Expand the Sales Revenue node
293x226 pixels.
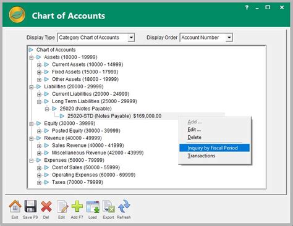(39, 146)
